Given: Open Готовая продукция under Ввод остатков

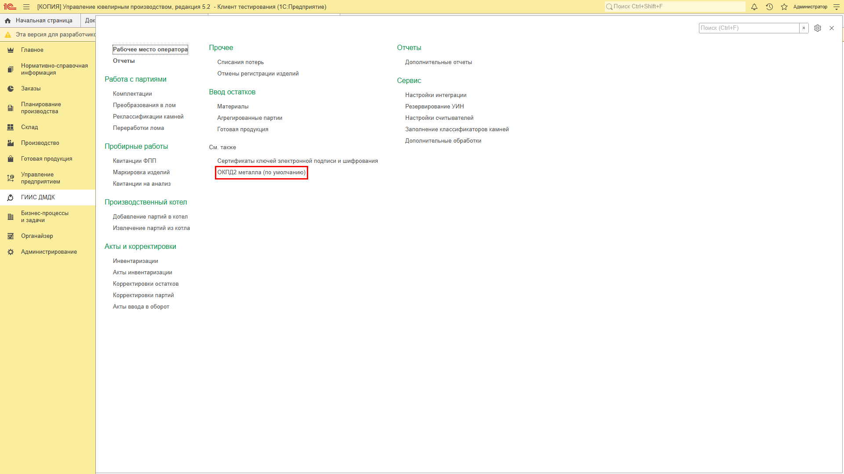Looking at the screenshot, I should click(x=243, y=129).
